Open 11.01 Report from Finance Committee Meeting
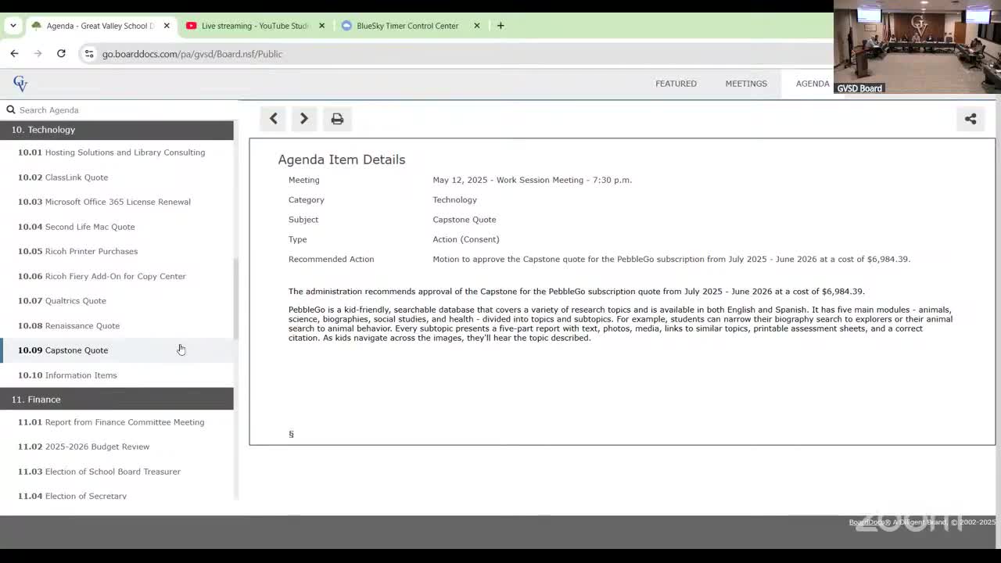 (117, 422)
